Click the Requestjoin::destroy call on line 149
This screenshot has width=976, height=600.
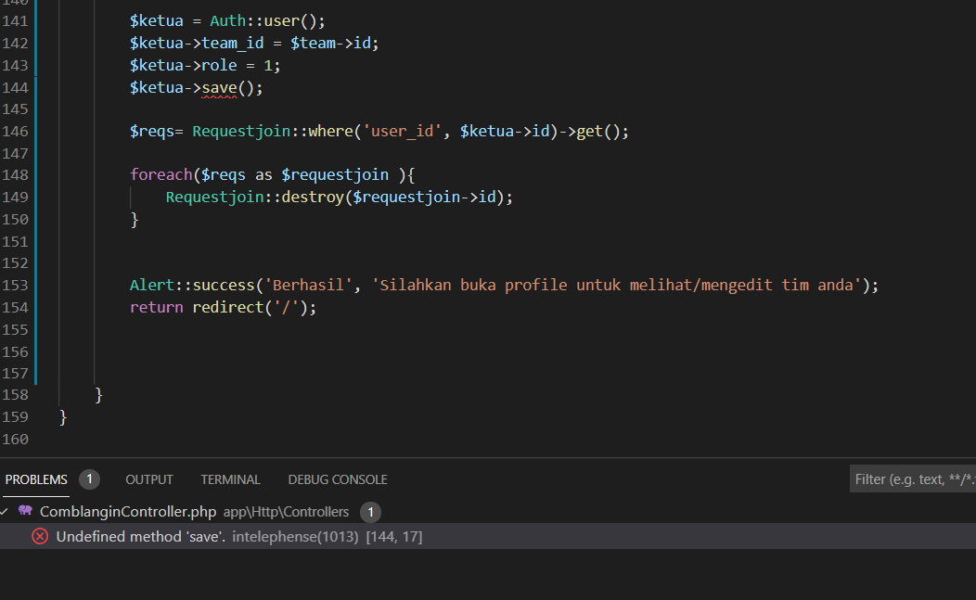tap(340, 198)
